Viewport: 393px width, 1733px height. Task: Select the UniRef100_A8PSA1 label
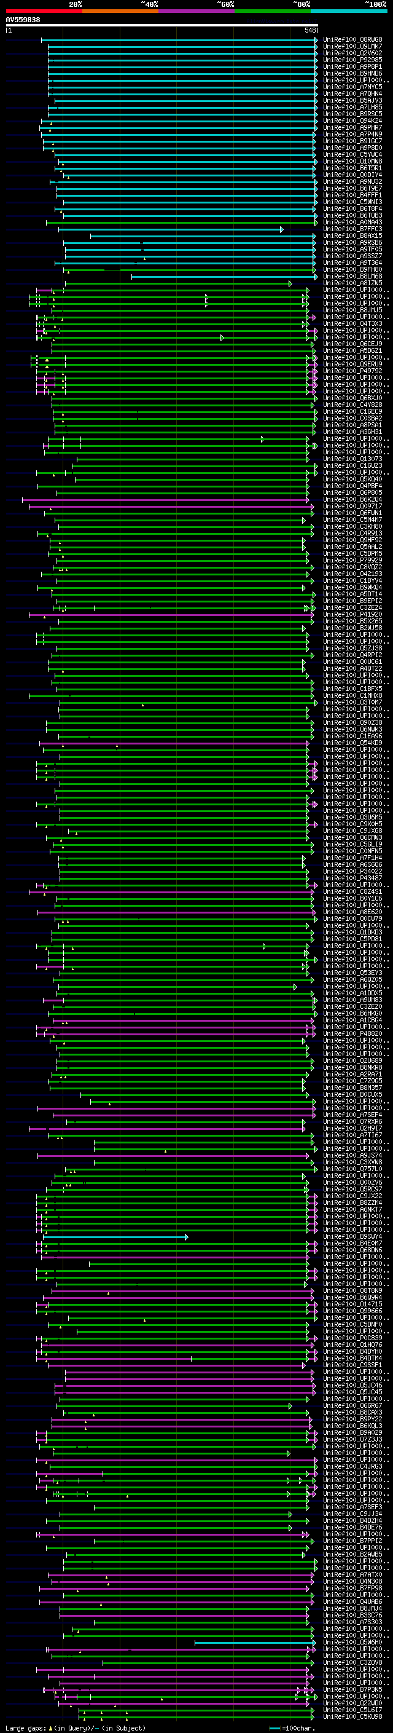click(352, 426)
